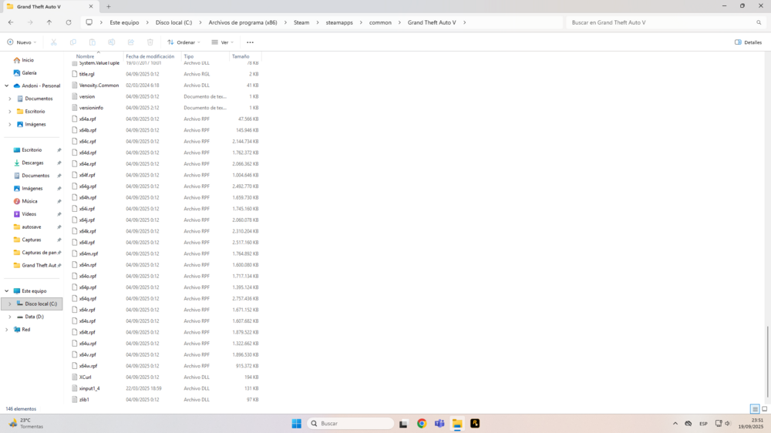Screen dimensions: 771x433
Task: Open pinned Descargas folder
Action: (x=32, y=163)
